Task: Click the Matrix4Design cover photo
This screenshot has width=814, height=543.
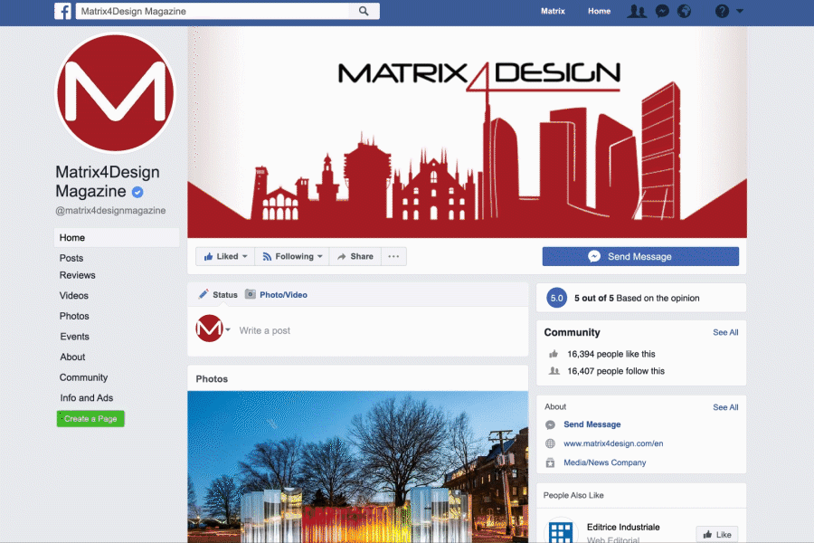Action: coord(468,132)
